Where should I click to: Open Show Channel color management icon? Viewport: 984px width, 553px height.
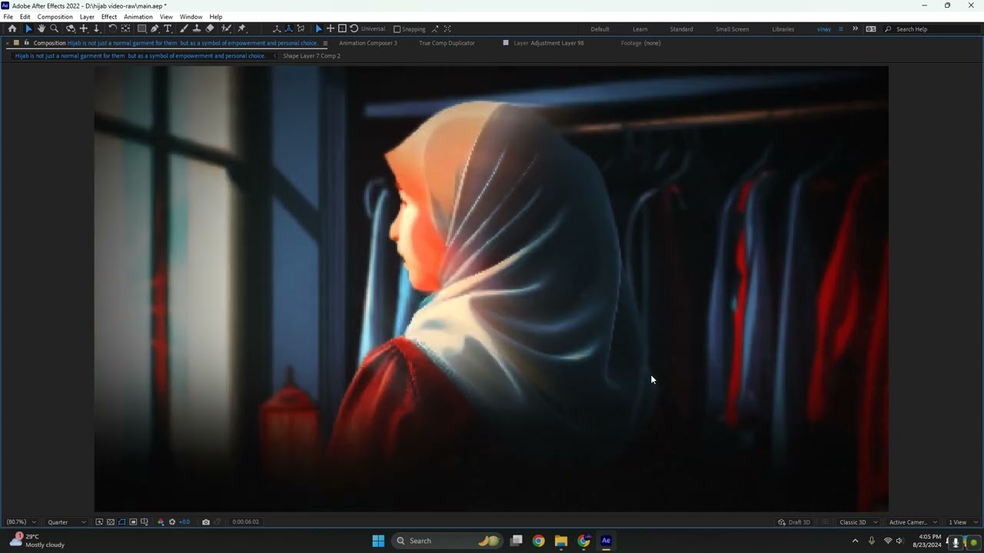pos(161,522)
